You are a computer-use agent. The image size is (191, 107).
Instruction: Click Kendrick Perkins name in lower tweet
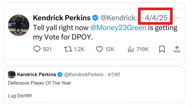point(36,74)
